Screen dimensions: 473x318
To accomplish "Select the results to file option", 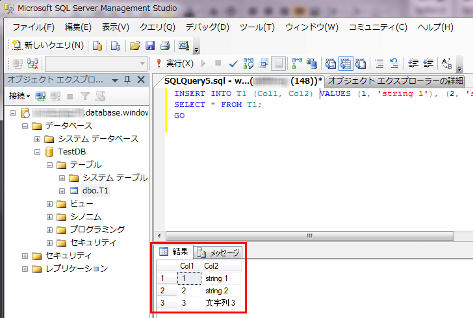I will coord(361,64).
